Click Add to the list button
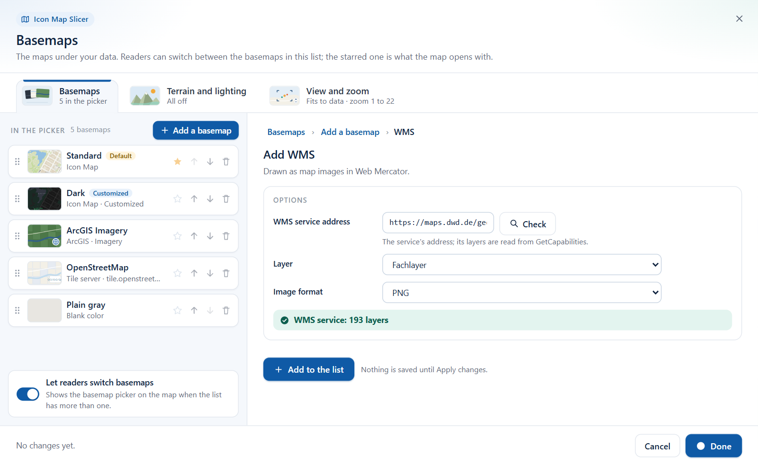Screen dimensions: 758x465 tap(309, 369)
